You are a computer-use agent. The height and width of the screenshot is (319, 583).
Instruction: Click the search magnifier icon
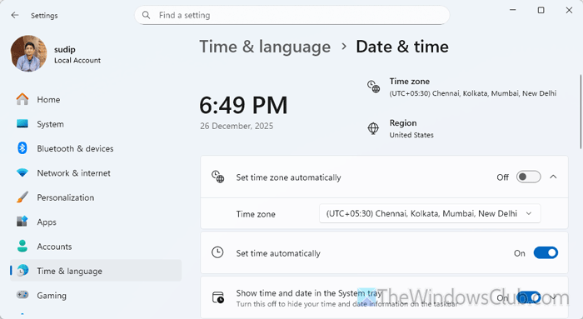[x=146, y=15]
